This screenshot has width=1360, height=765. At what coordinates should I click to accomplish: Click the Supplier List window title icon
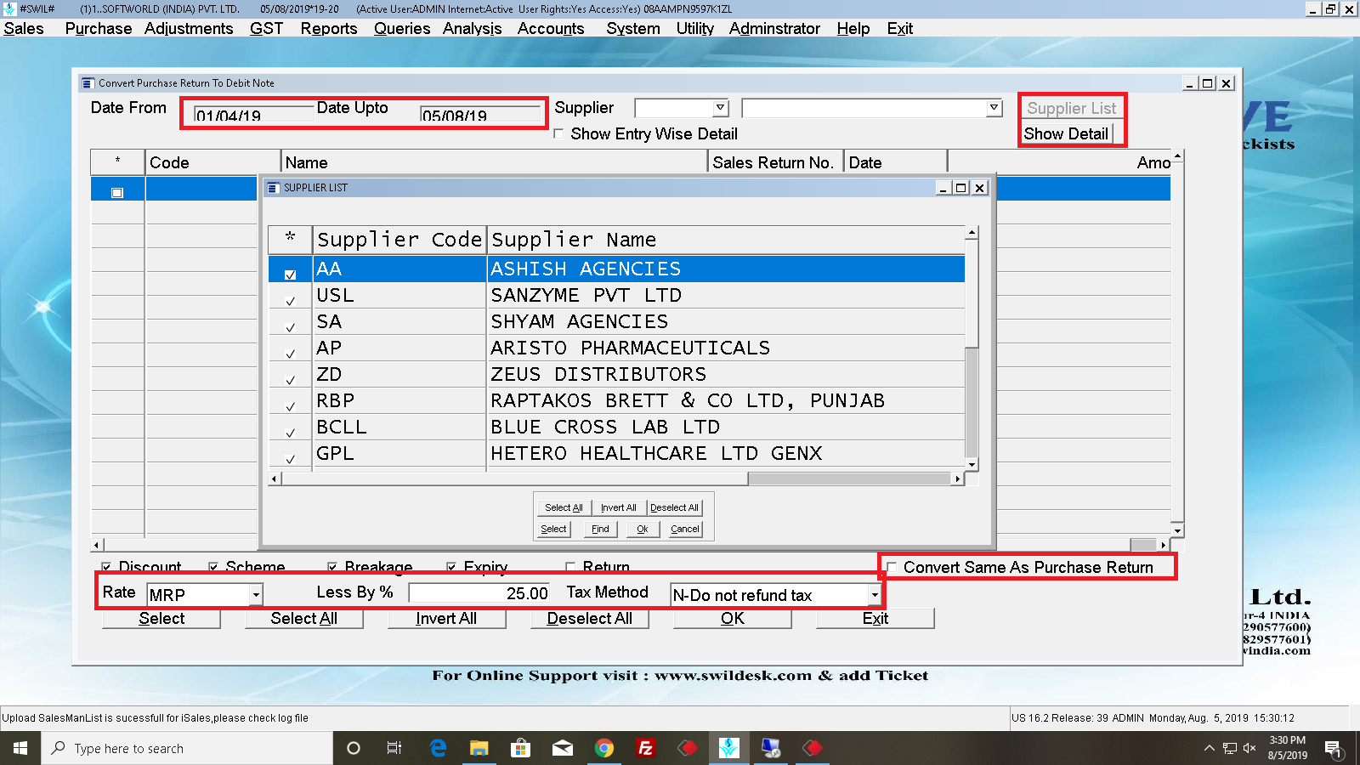[273, 188]
